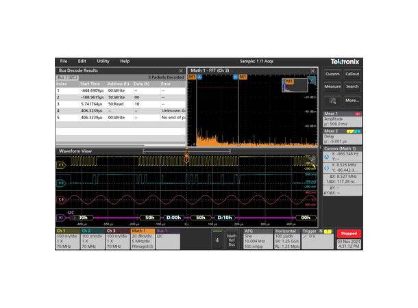Open the Math 1 settings badge

pyautogui.click(x=143, y=239)
